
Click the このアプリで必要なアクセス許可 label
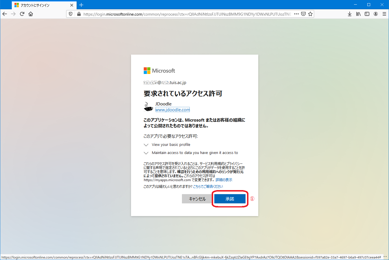tap(171, 136)
